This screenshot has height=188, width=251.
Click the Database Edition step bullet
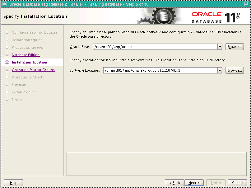7,55
